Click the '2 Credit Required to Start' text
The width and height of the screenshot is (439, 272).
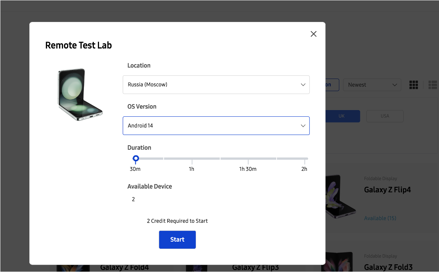click(x=177, y=221)
